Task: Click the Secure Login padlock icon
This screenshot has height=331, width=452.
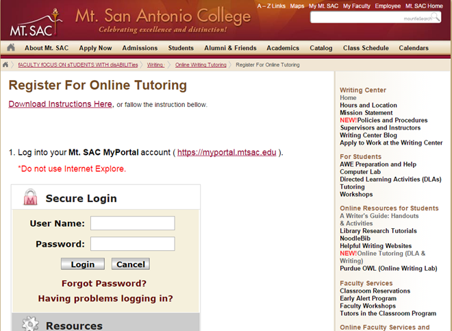Action: point(30,197)
